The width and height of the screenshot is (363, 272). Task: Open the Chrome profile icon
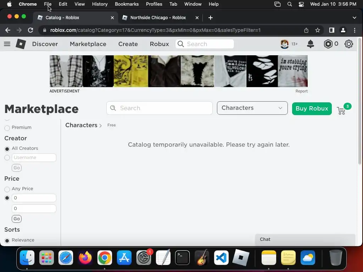point(343,30)
